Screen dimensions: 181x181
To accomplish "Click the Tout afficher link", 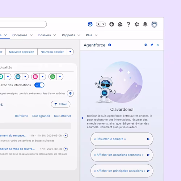I will coord(62,116).
